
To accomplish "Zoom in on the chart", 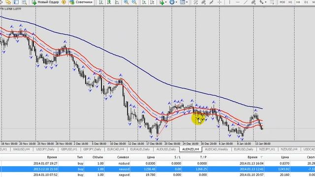I will tap(126, 2).
